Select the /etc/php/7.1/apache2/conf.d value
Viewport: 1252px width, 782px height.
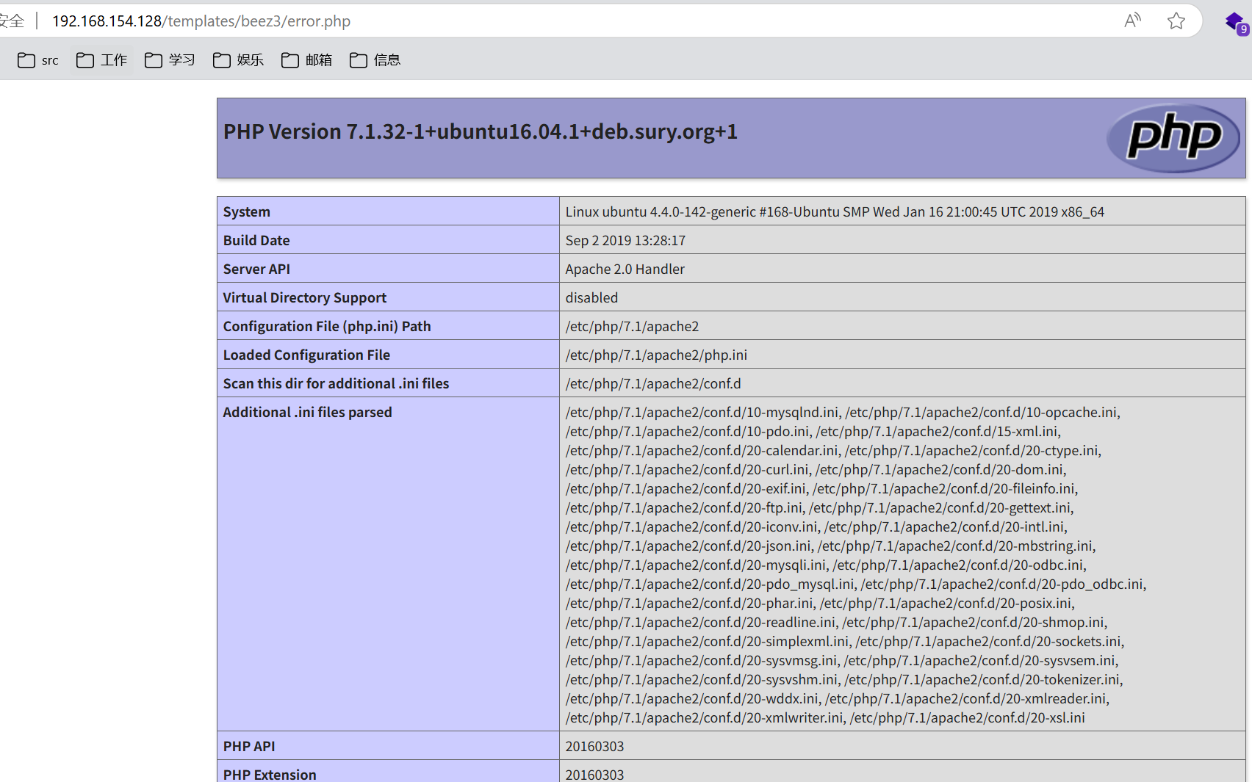tap(653, 383)
